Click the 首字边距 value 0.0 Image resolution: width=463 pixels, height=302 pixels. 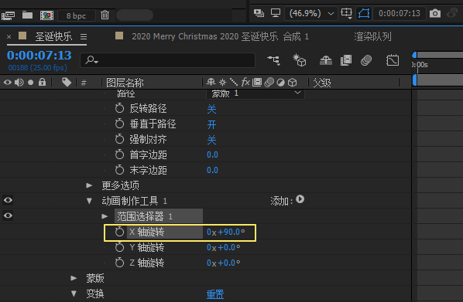point(212,154)
